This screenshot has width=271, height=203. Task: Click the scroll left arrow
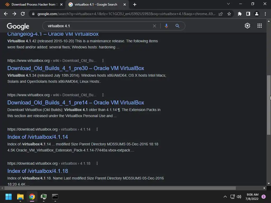(x=2, y=188)
